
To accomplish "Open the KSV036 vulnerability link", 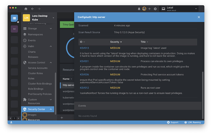I will [x=84, y=75].
